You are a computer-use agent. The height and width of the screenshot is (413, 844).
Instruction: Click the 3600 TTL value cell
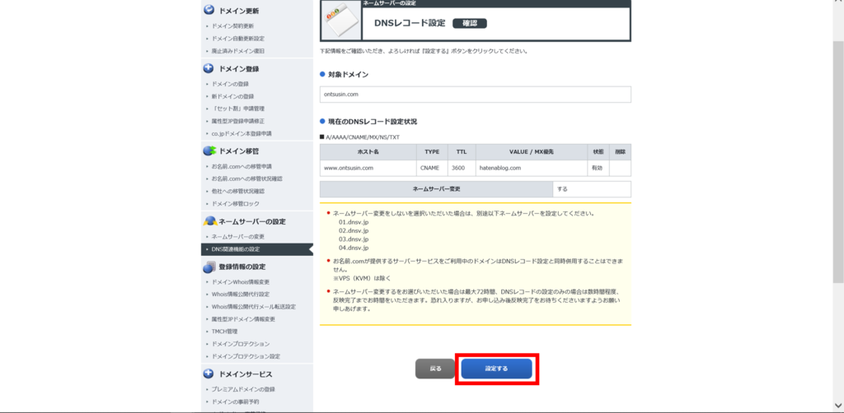(x=462, y=168)
